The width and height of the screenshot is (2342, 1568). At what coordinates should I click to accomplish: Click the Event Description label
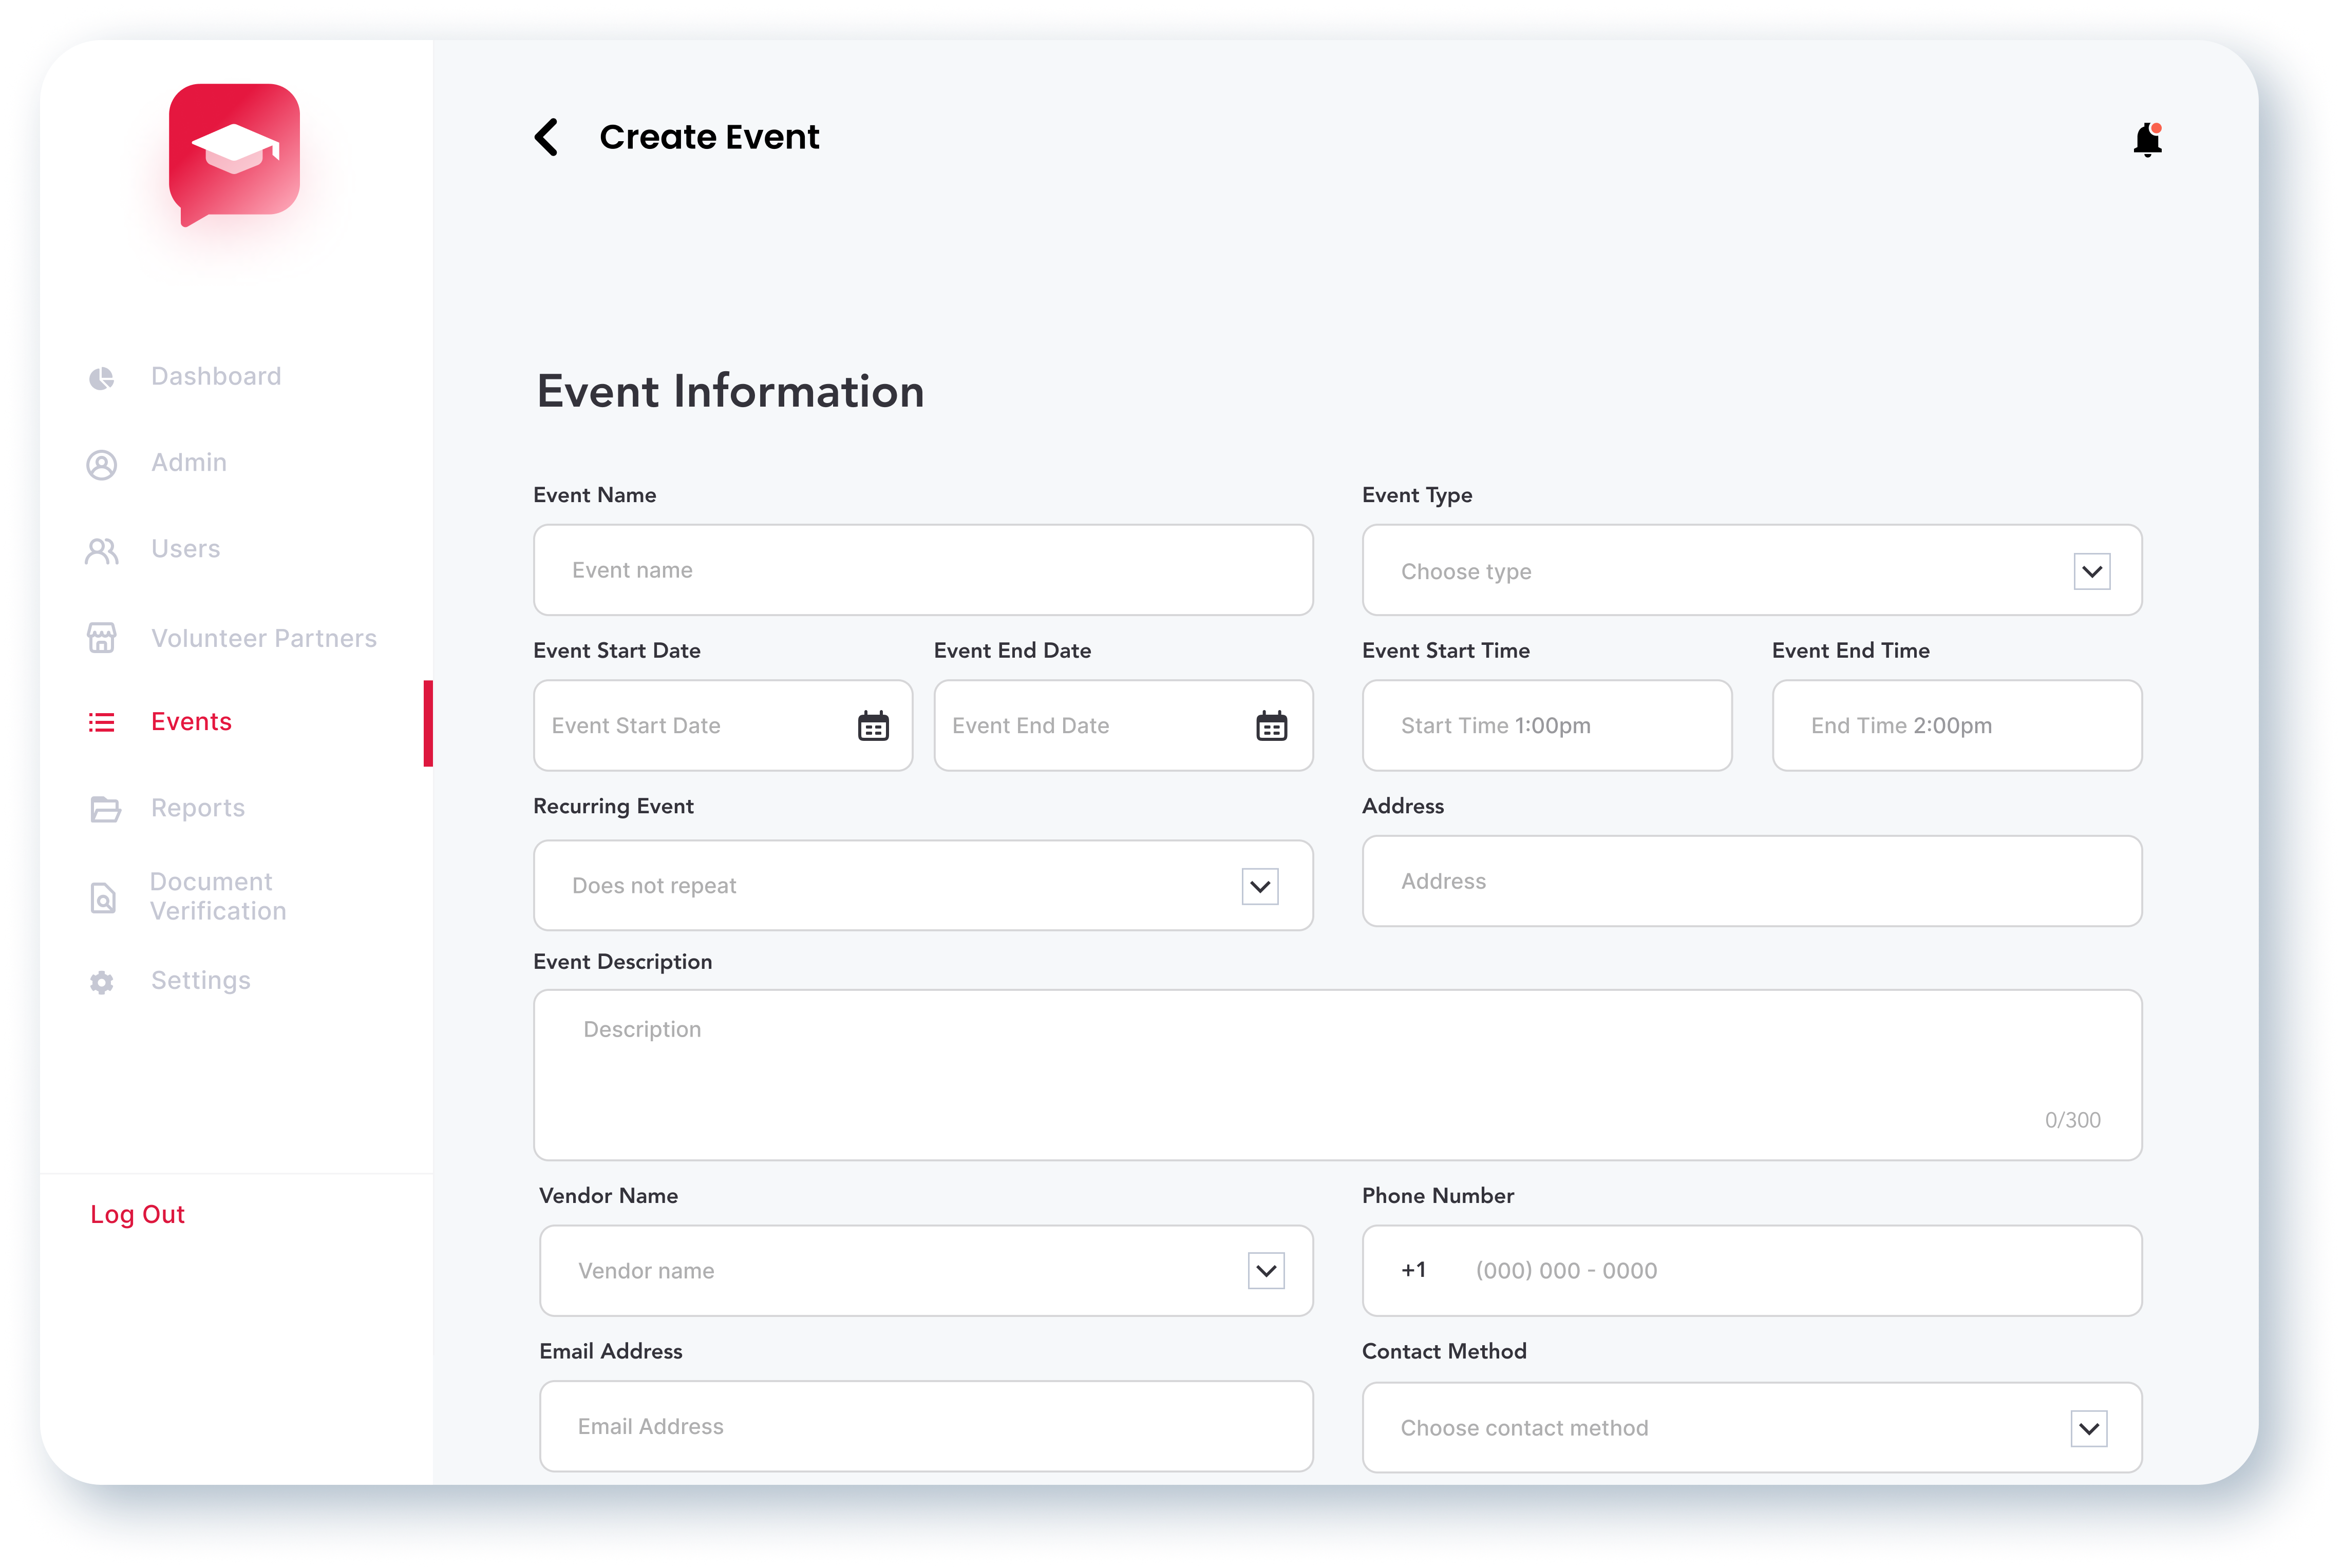622,962
